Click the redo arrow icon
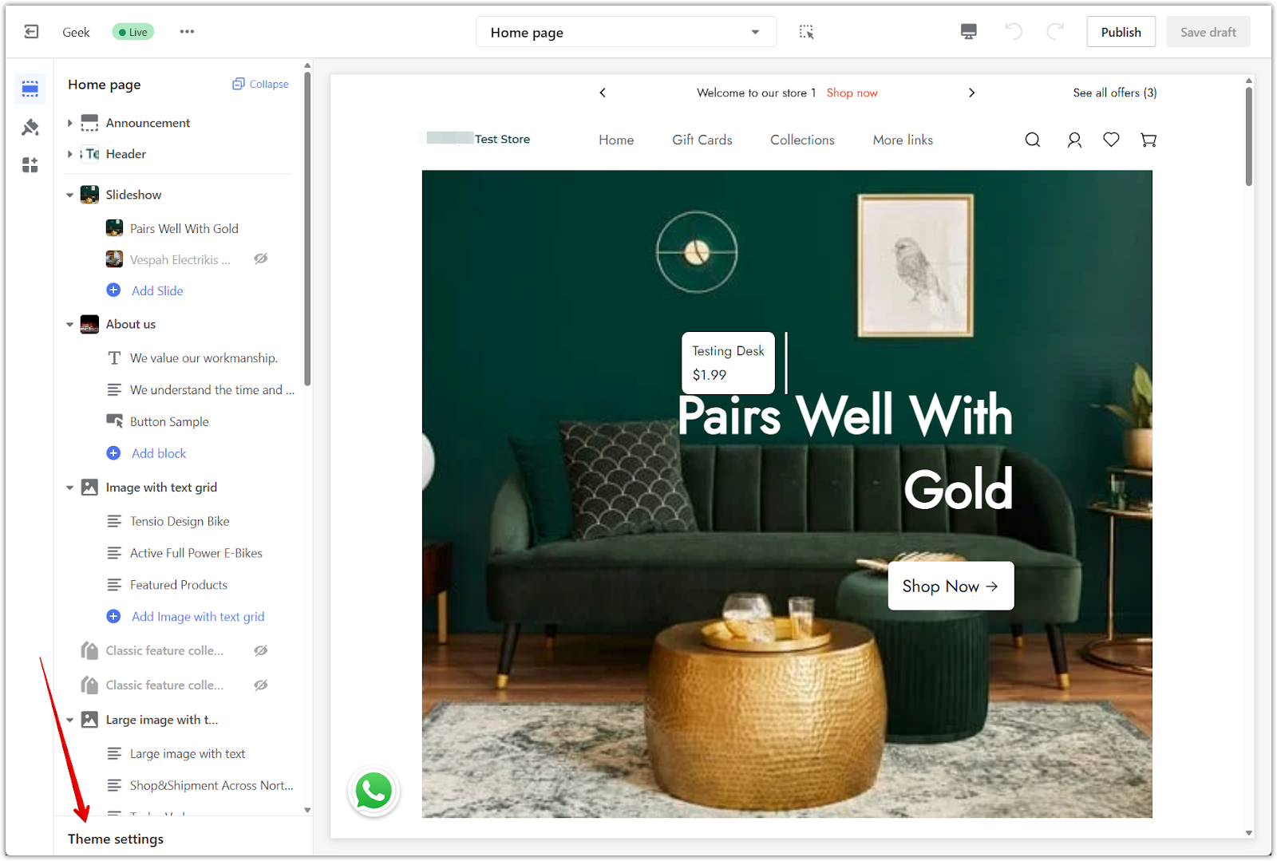 click(1055, 32)
